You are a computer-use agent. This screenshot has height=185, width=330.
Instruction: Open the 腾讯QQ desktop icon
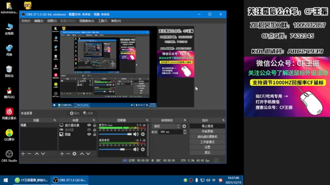point(9,93)
